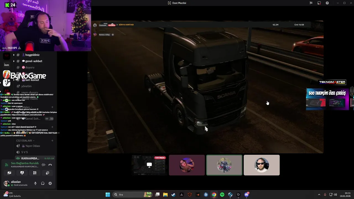Select the YAYINDA stream thumbnail tile
Screen dimensions: 354x199
click(x=149, y=165)
